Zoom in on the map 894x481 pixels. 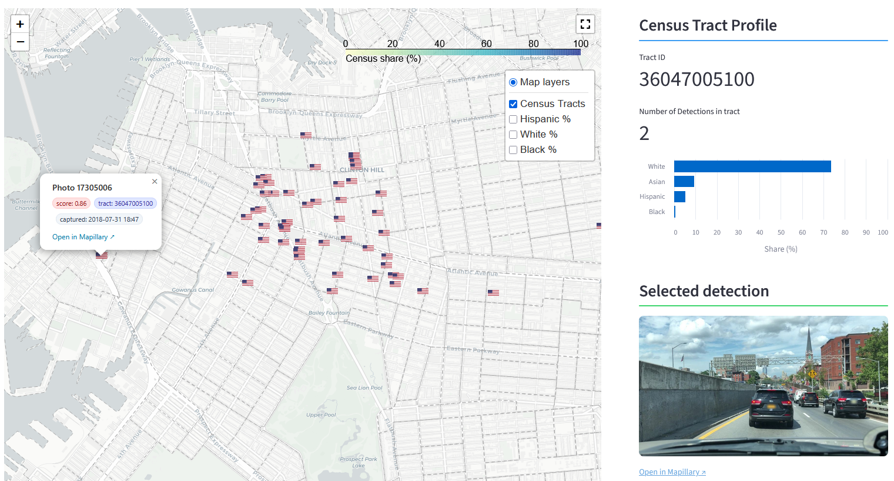20,24
